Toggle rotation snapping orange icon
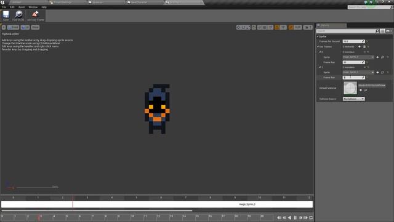The width and height of the screenshot is (394, 222). (277, 27)
